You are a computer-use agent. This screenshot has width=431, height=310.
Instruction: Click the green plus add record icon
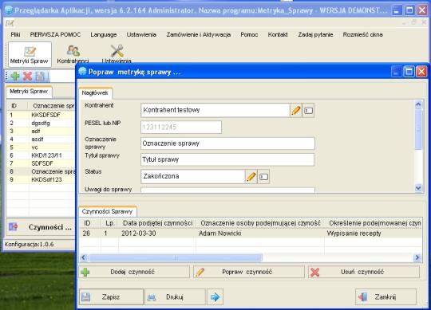(15, 76)
